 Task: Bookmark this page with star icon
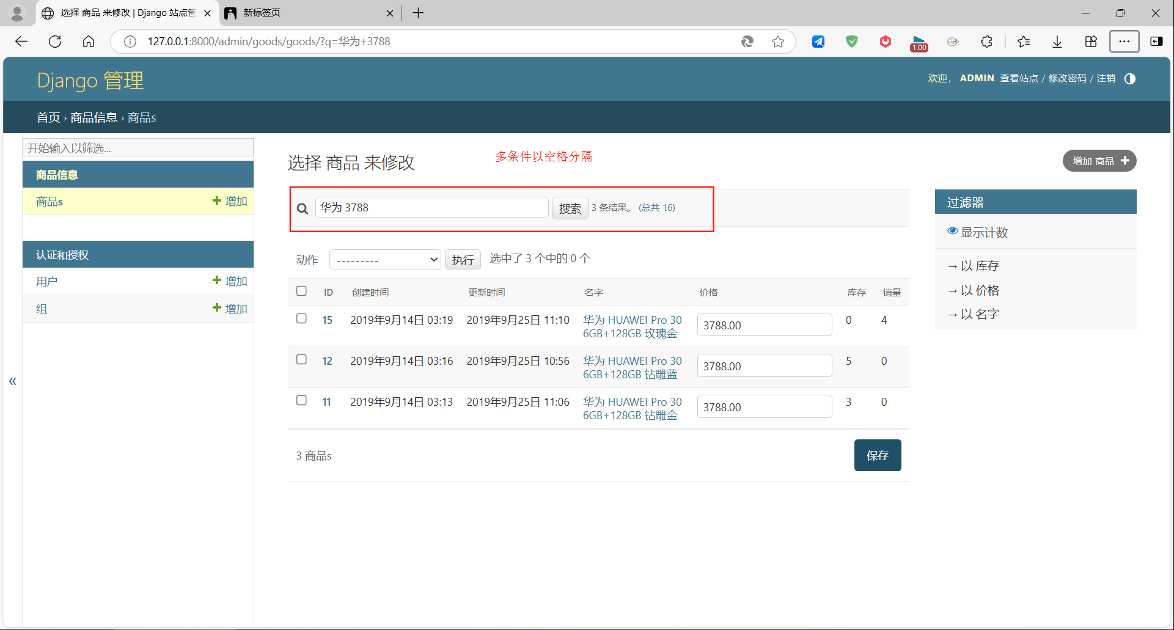pos(777,42)
